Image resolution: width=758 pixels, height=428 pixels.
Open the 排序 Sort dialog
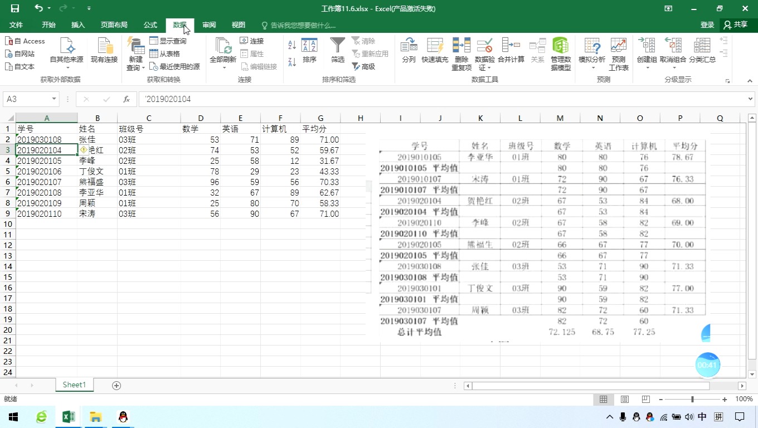pyautogui.click(x=309, y=53)
